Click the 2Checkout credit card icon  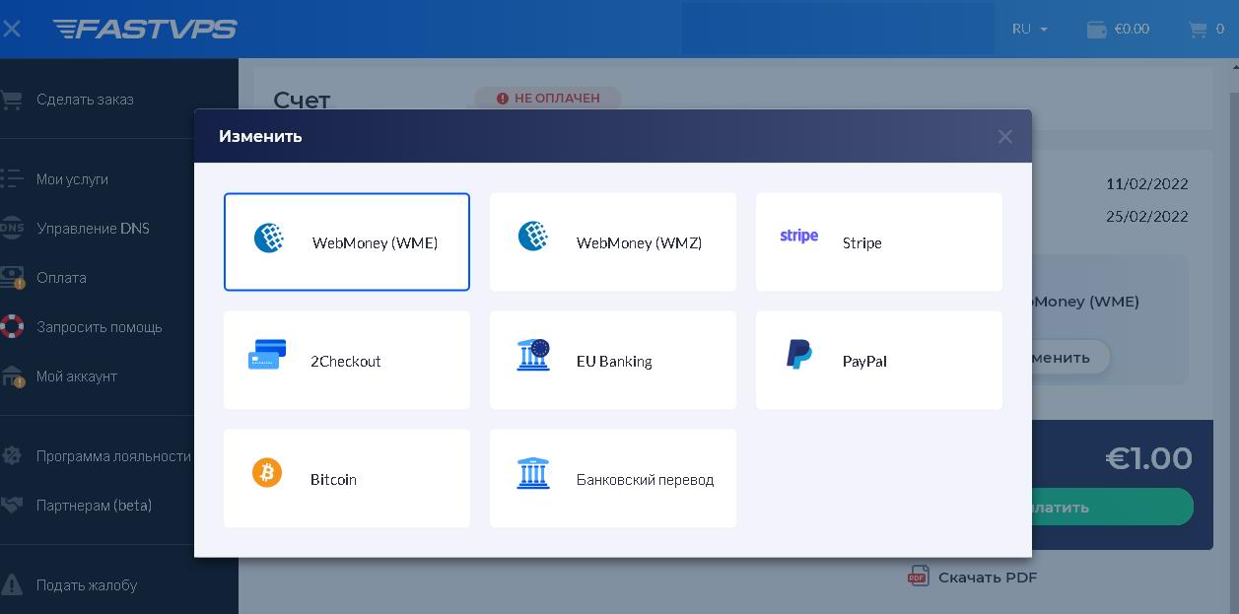pyautogui.click(x=267, y=355)
